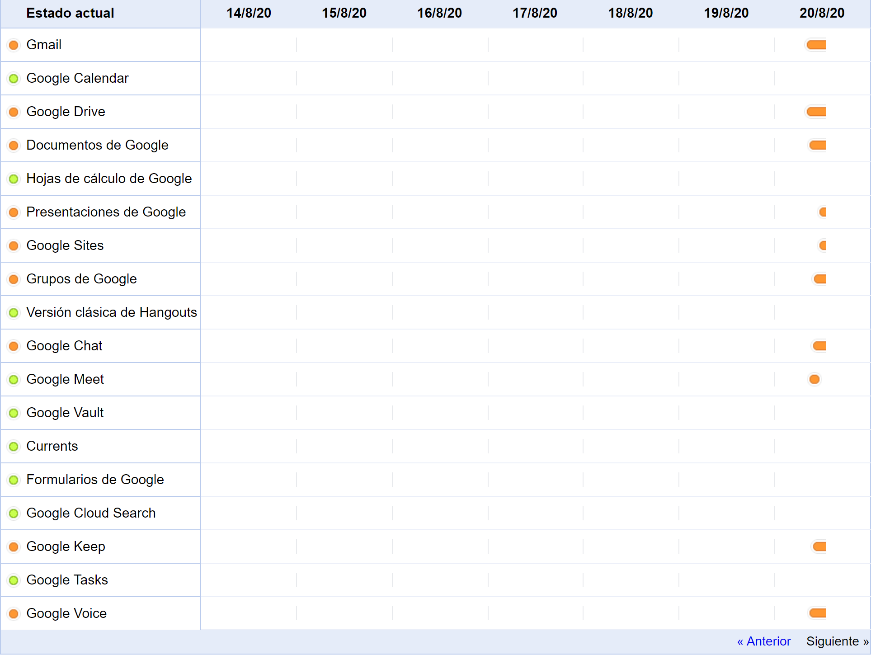Select the Documentos de Google label
This screenshot has width=871, height=655.
(97, 145)
